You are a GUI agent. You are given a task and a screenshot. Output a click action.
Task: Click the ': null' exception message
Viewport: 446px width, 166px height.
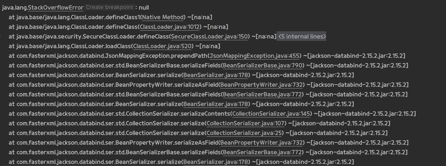tap(142, 7)
